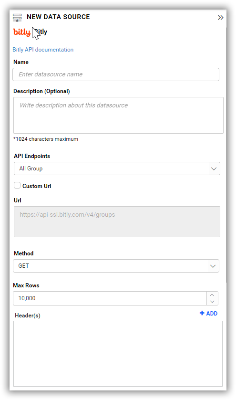Expand the Method dropdown arrow

[213, 266]
